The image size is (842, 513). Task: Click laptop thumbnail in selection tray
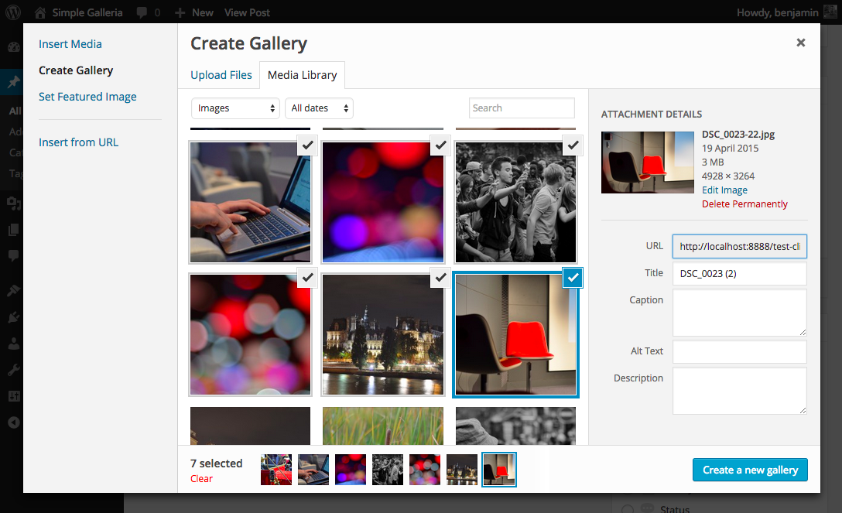tap(313, 470)
